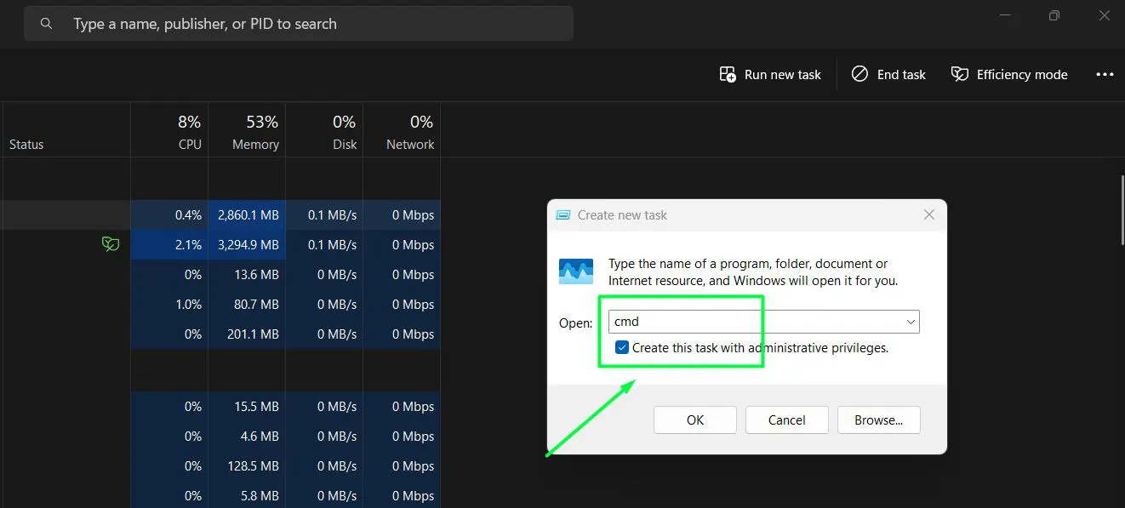1125x508 pixels.
Task: Click the Status column header
Action: 26,144
